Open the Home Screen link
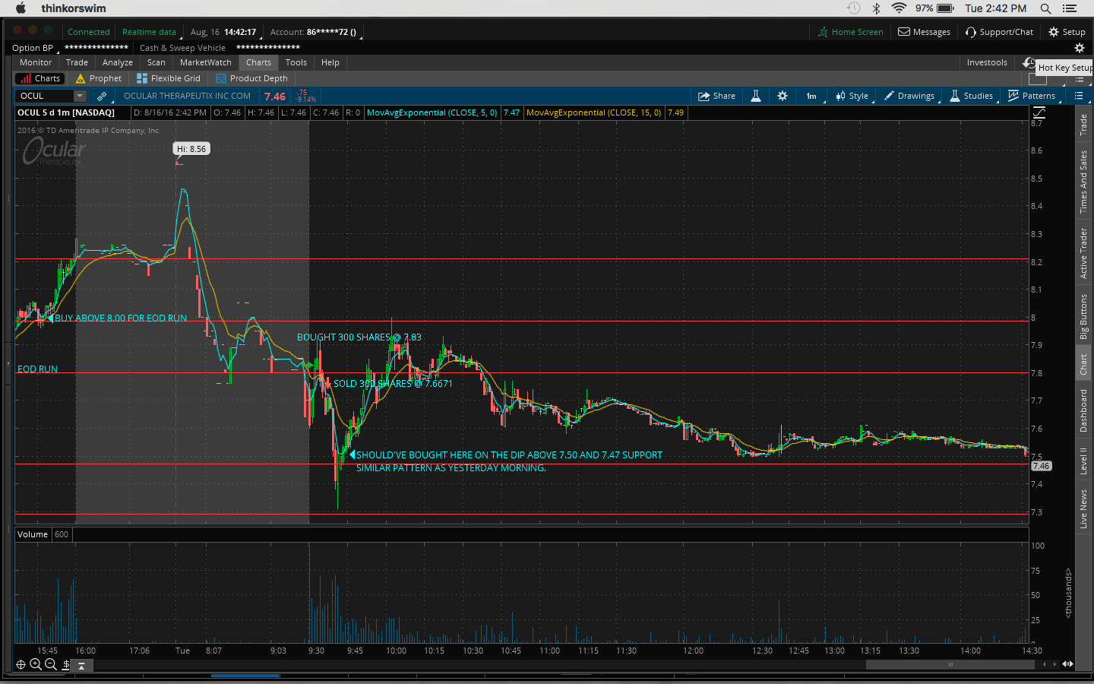 coord(851,32)
